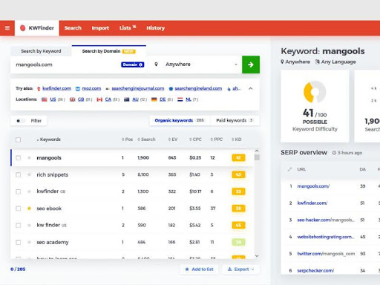Screen dimensions: 380x285
Task: Check the rich snippets checkbox
Action: pos(18,174)
